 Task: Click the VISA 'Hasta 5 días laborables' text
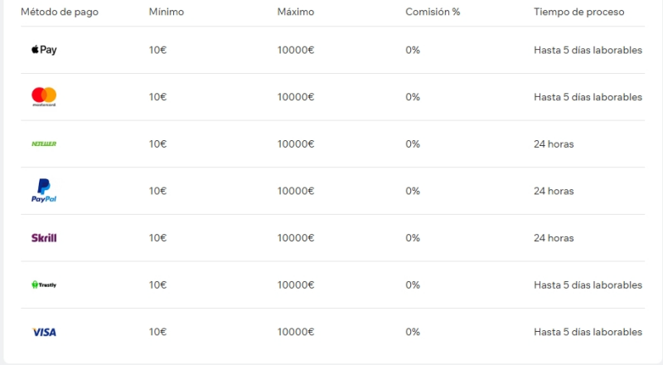[588, 332]
